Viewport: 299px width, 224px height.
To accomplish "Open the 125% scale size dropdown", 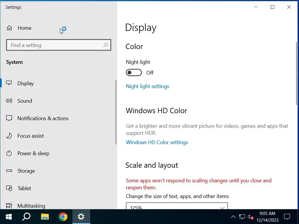I will tap(177, 206).
